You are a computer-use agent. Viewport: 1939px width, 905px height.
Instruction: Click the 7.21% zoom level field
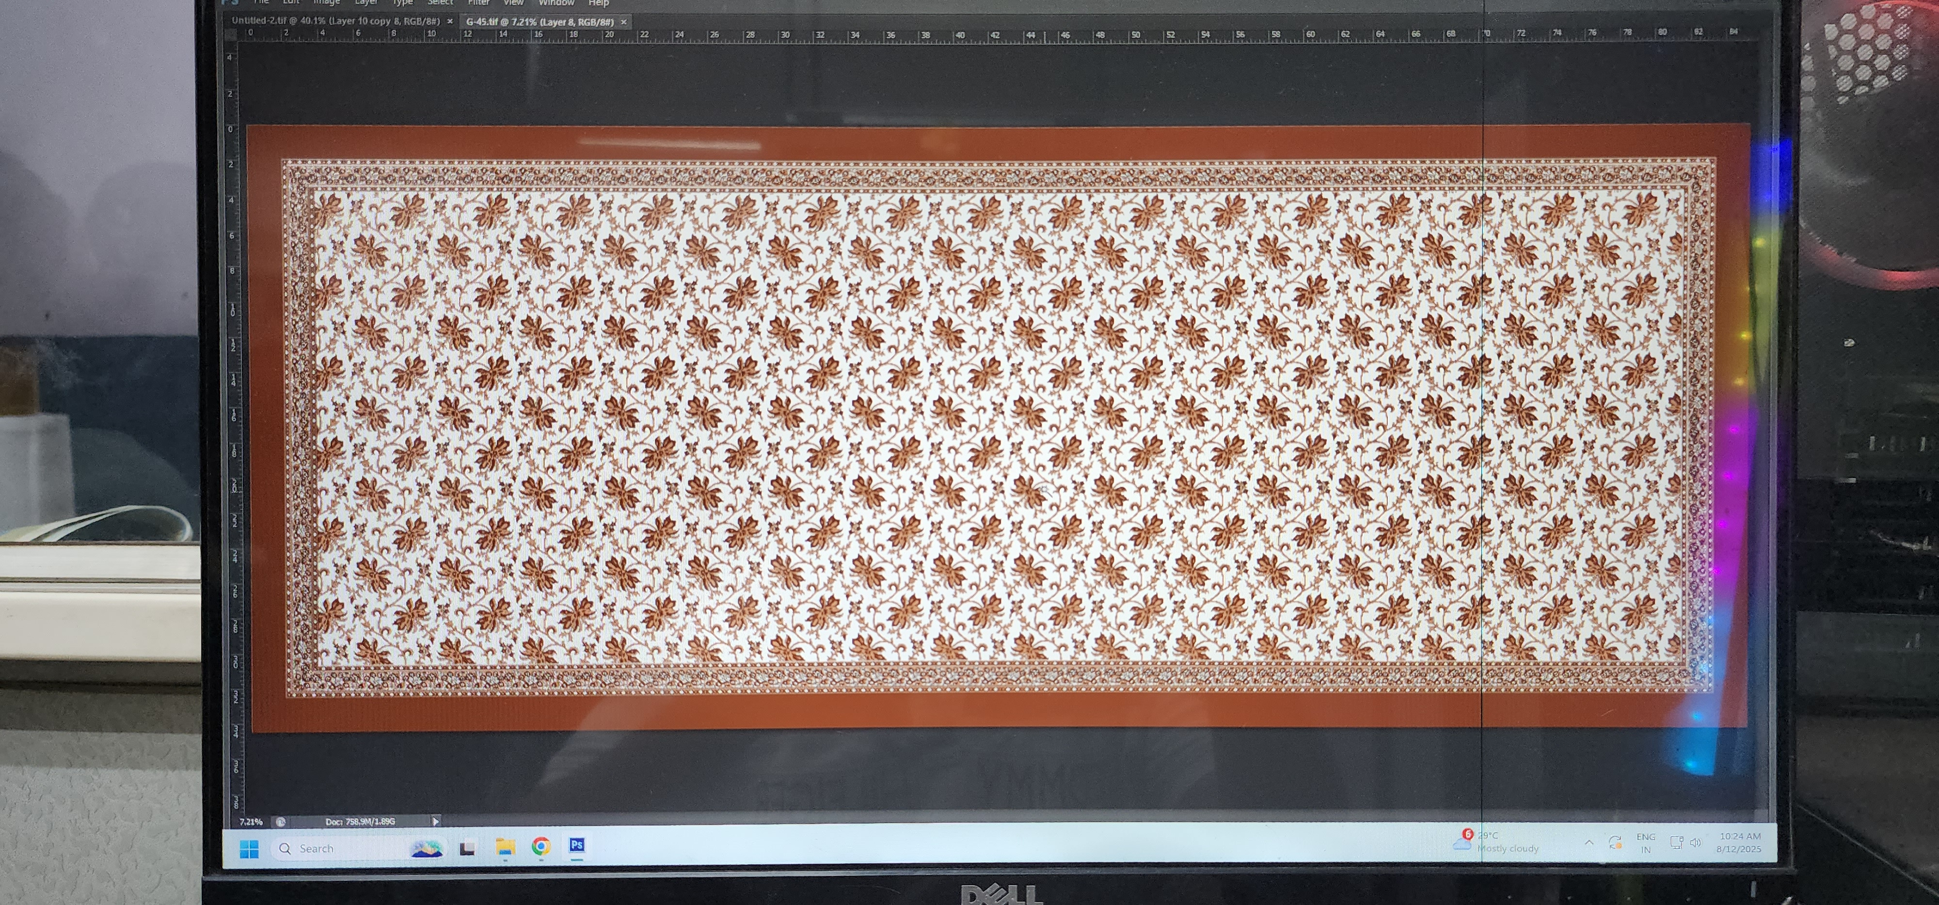pyautogui.click(x=251, y=822)
